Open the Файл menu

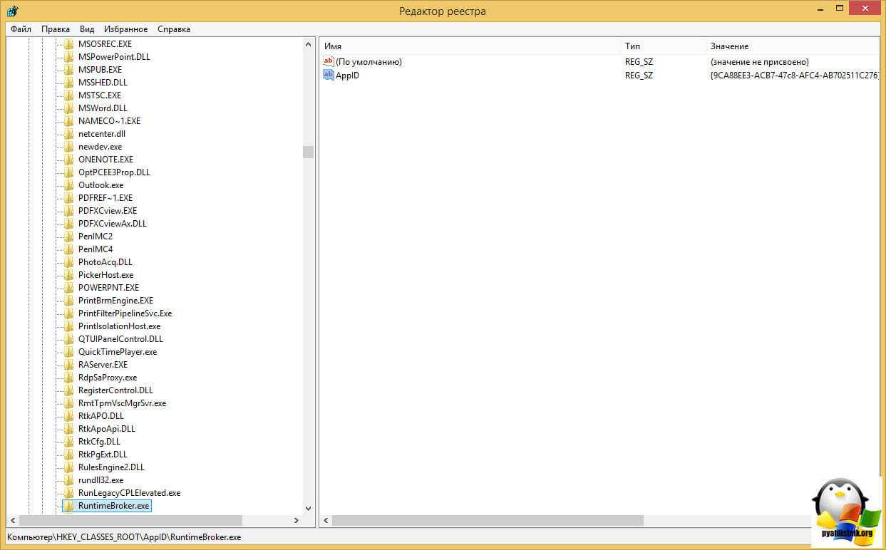click(x=21, y=29)
